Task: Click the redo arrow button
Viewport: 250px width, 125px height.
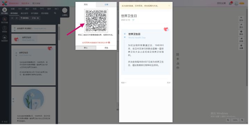Action: coord(241,26)
